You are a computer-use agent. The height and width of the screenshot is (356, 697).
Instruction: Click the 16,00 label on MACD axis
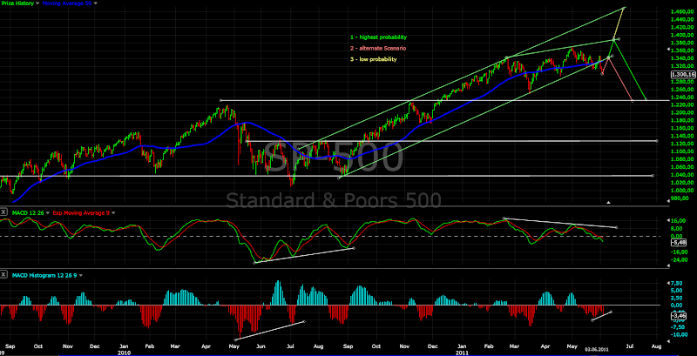(679, 220)
